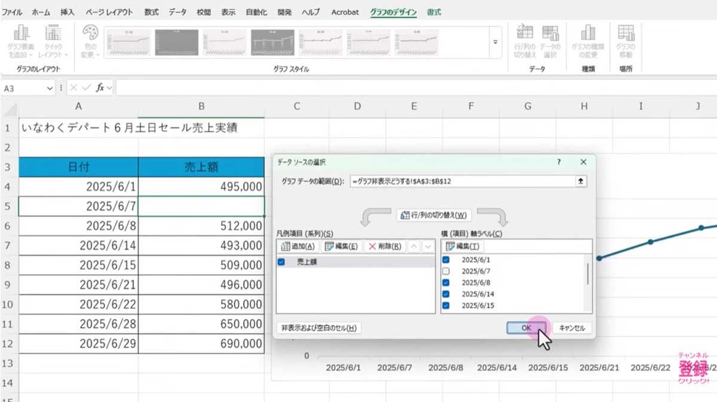Click グラフの種類の変更 icon

pyautogui.click(x=589, y=40)
